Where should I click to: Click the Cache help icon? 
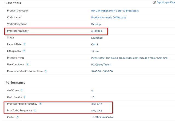(x=17, y=117)
